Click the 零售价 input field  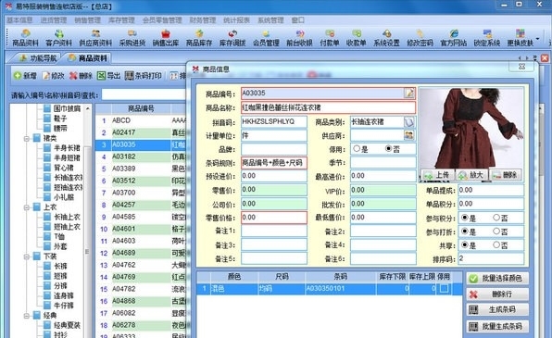pos(274,190)
